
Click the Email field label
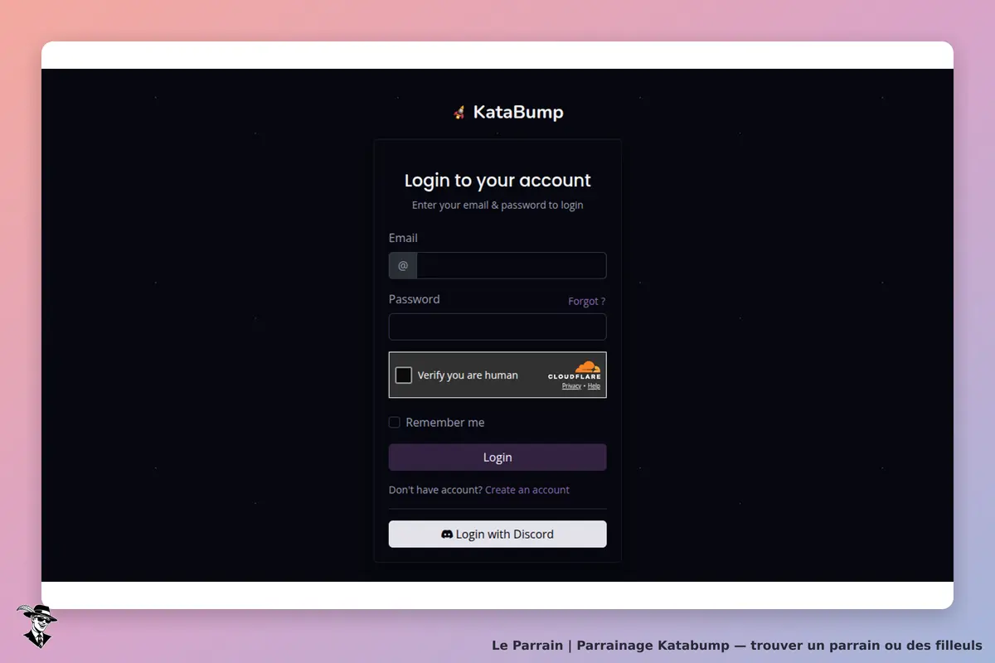403,238
